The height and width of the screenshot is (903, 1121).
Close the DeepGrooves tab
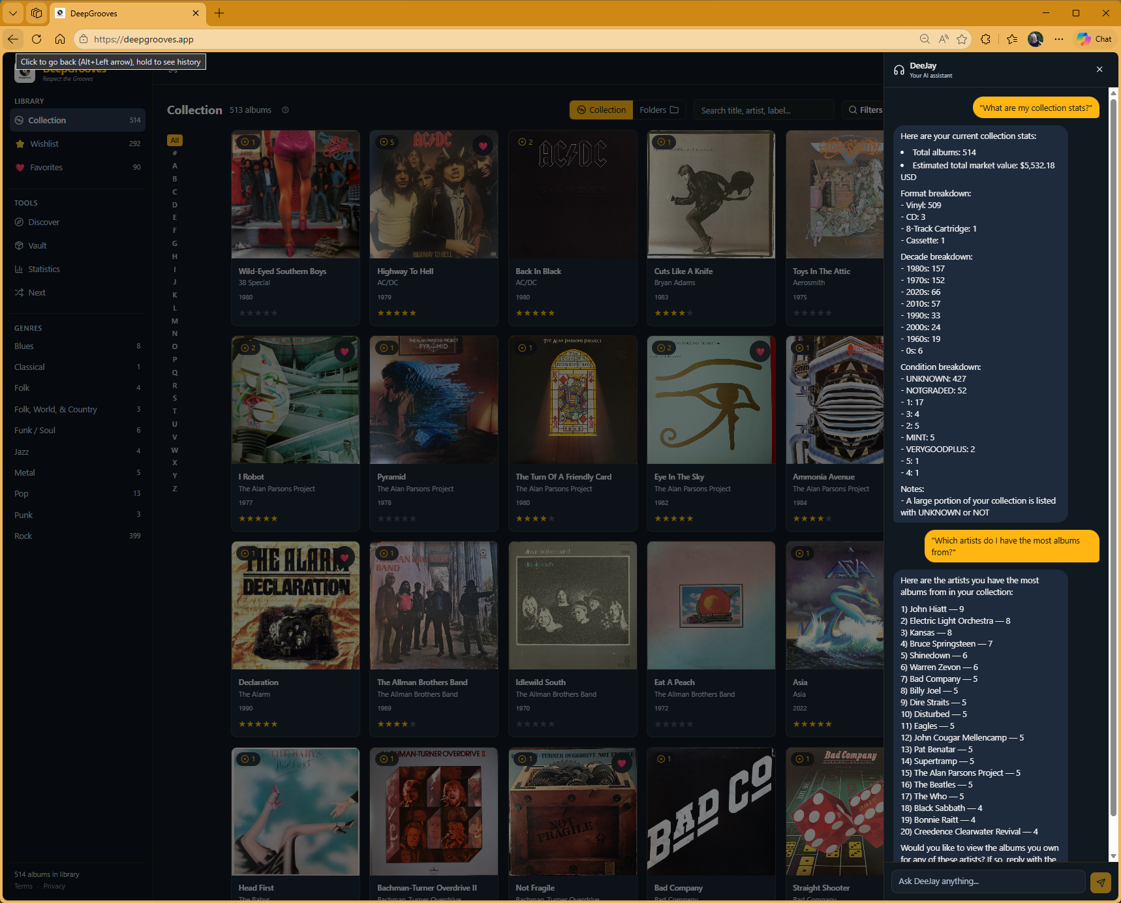click(x=196, y=13)
